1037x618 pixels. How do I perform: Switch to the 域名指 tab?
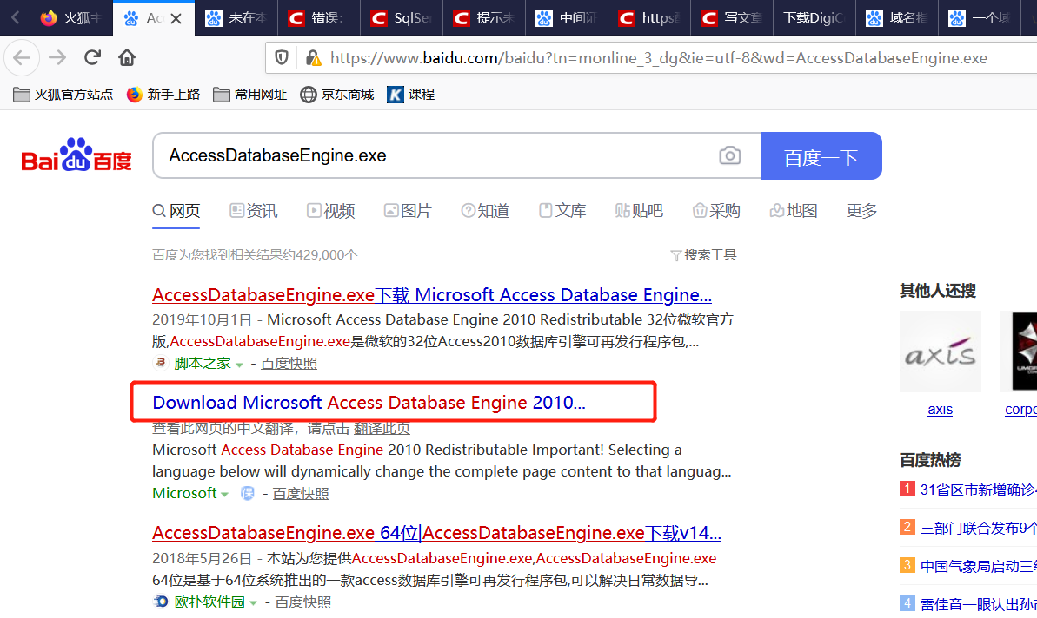point(897,18)
